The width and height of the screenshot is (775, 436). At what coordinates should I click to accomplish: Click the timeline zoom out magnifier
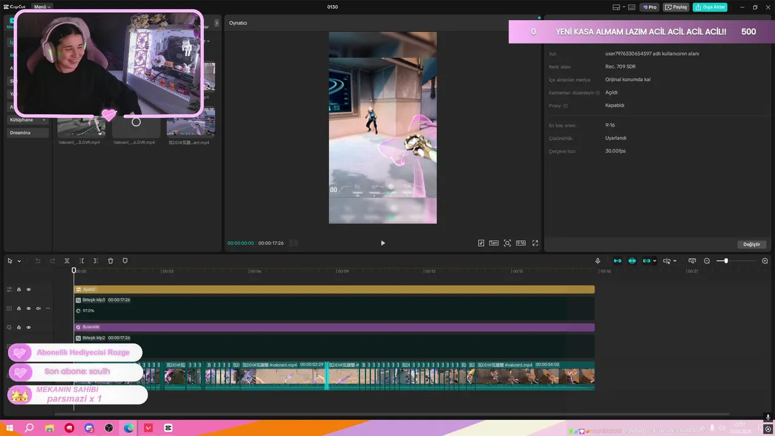point(707,261)
